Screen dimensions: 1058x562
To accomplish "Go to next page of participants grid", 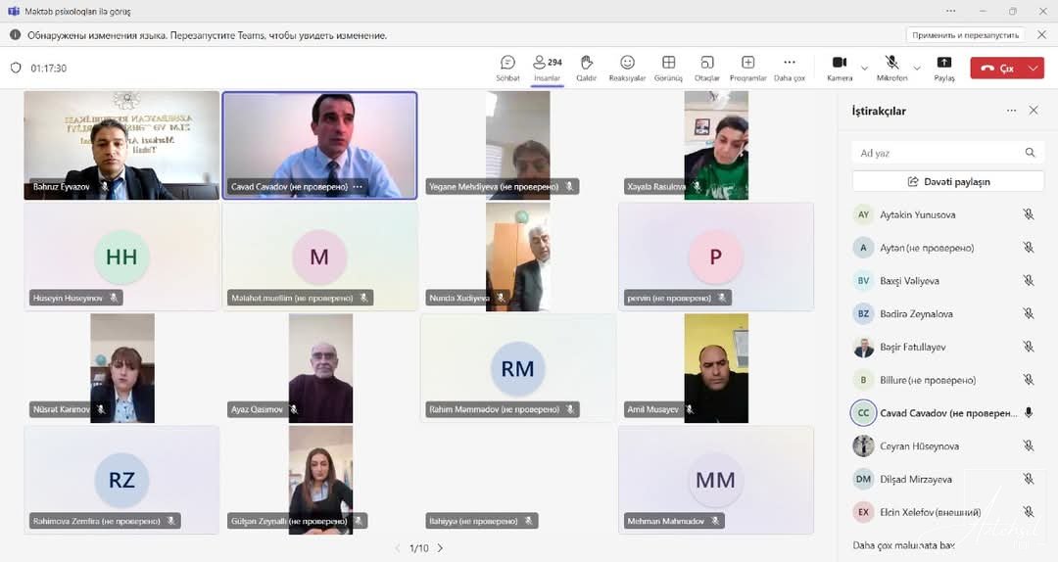I will tap(440, 548).
